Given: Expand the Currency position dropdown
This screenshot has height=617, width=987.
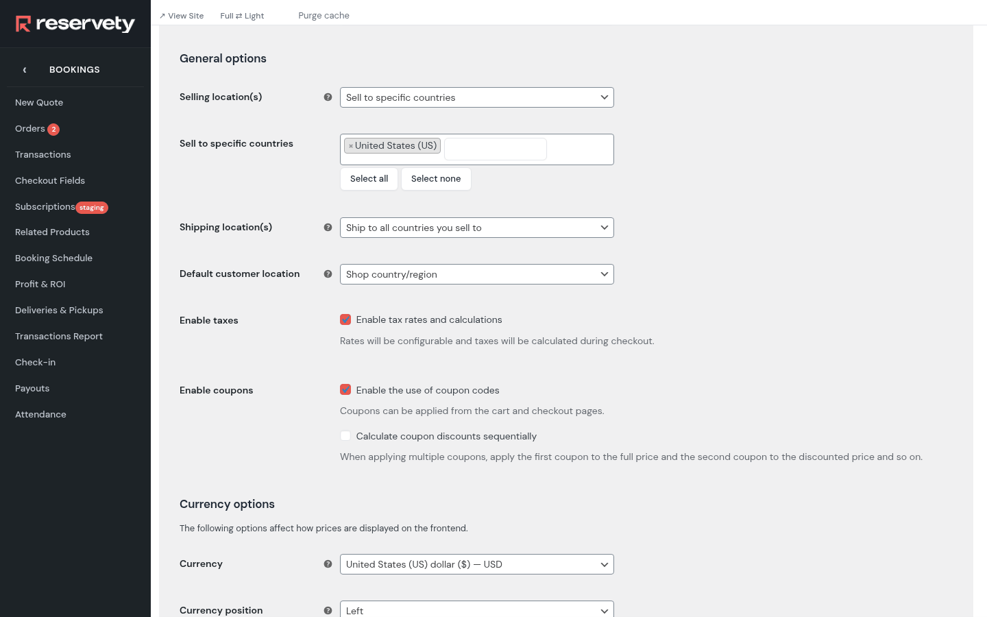Looking at the screenshot, I should pyautogui.click(x=477, y=609).
